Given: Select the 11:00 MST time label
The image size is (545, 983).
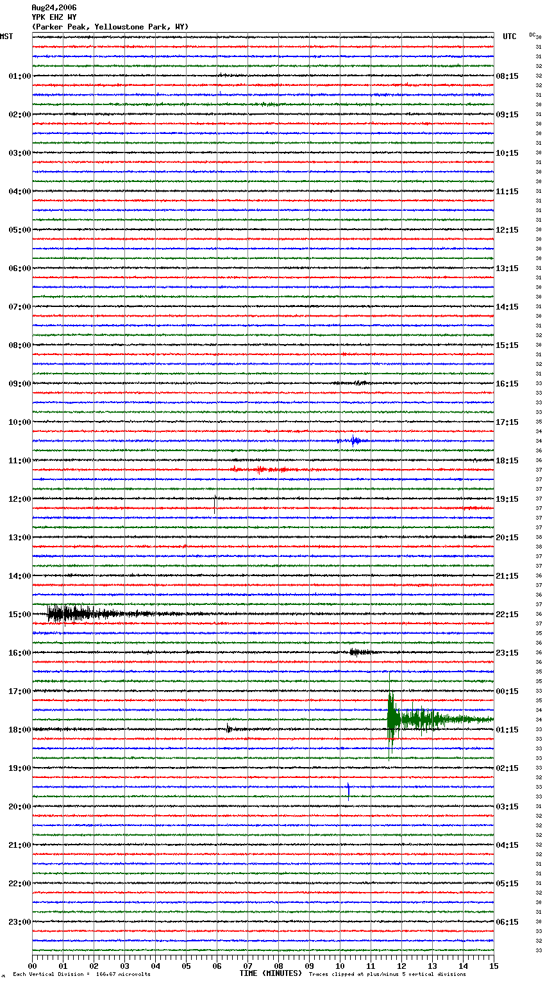Looking at the screenshot, I should [19, 461].
